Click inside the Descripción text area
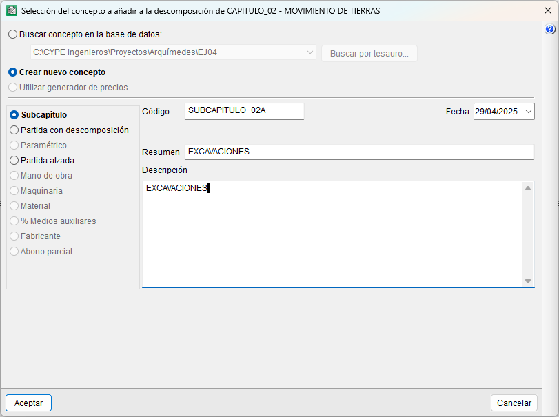The height and width of the screenshot is (417, 559). pos(333,234)
